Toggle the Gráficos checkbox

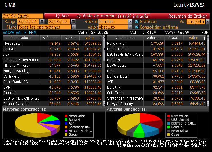click(137, 22)
